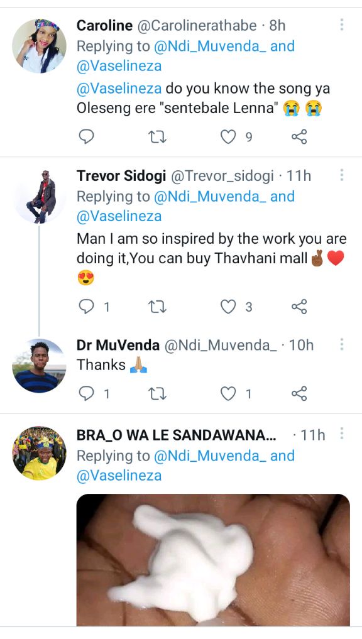Open more options for Dr MuVenda's tweet
The image size is (362, 639).
[342, 344]
